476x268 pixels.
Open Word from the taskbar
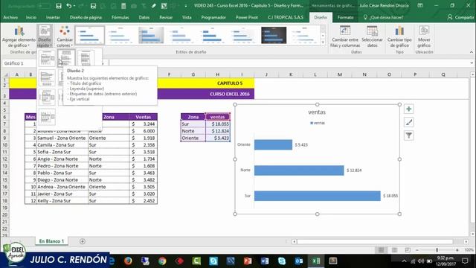265,261
